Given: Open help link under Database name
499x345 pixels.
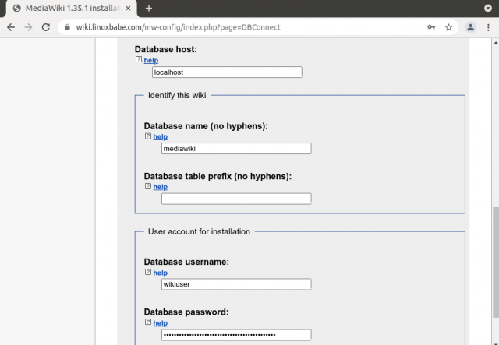Looking at the screenshot, I should (x=160, y=136).
